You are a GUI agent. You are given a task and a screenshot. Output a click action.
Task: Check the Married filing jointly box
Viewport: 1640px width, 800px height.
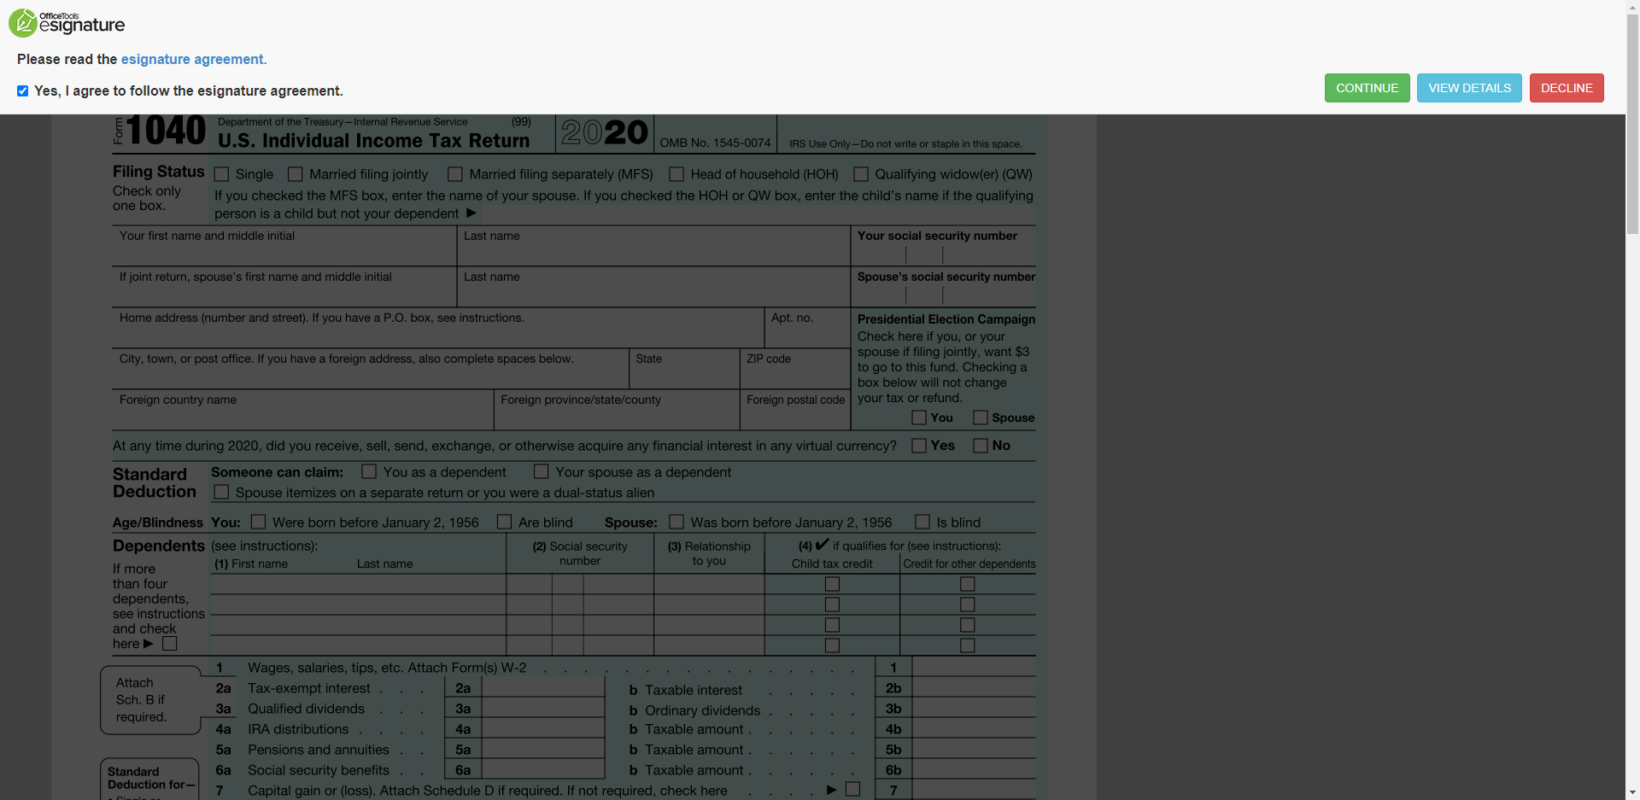pos(296,174)
